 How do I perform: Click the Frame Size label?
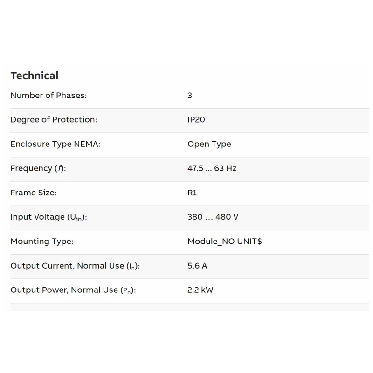tap(33, 193)
